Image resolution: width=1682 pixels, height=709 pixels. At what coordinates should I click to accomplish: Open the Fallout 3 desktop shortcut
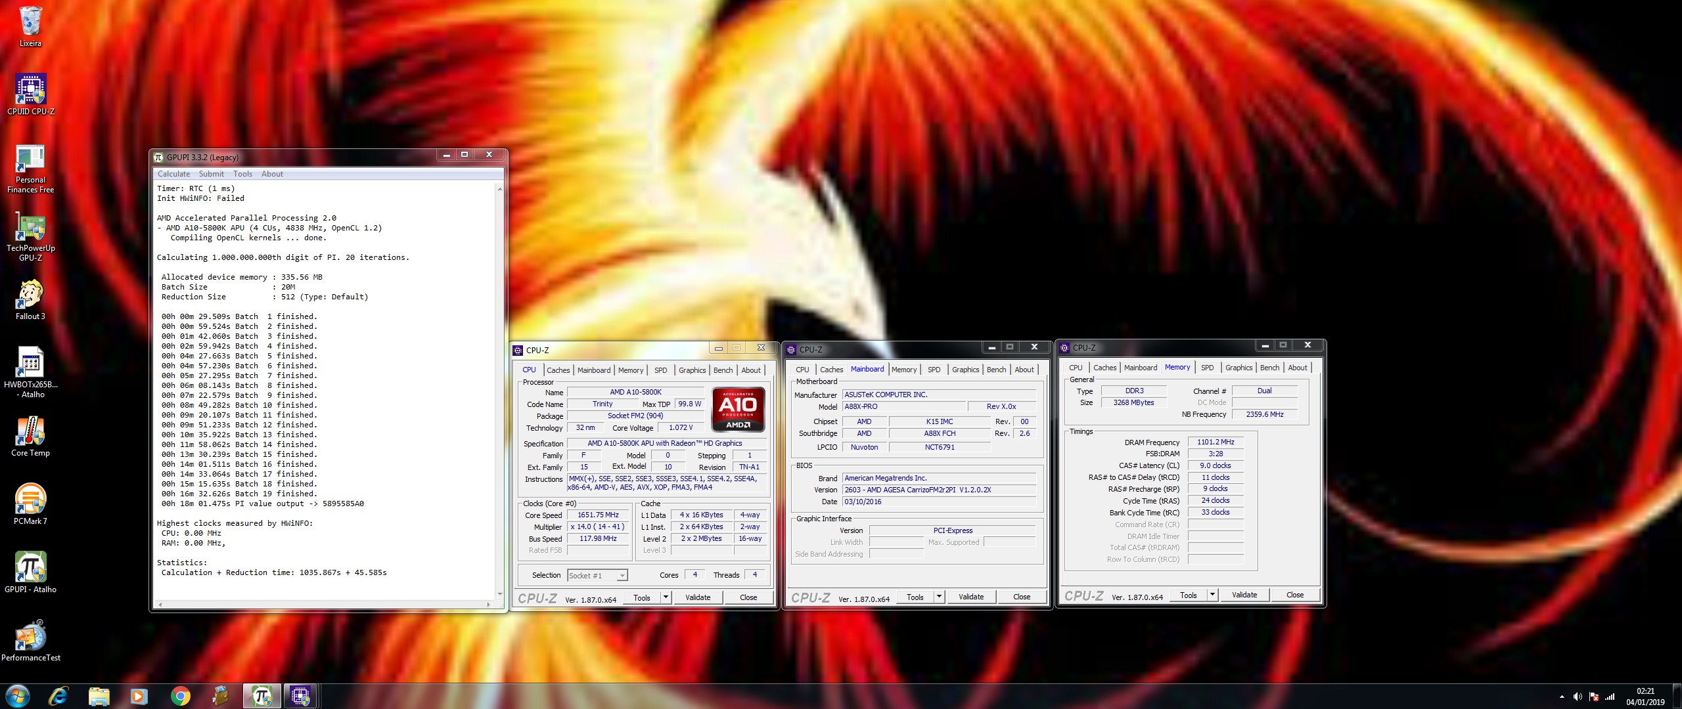(30, 300)
